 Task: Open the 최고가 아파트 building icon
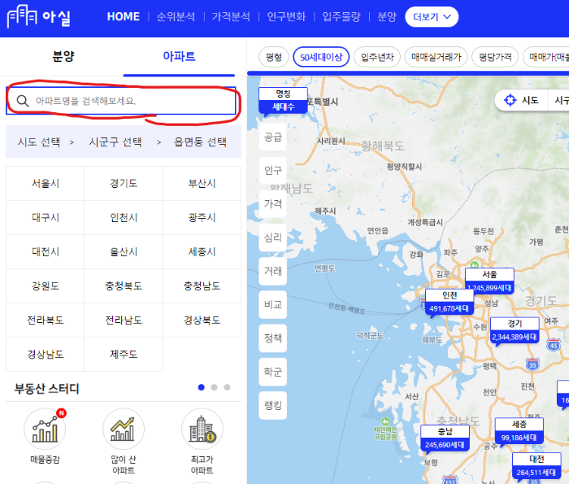click(x=202, y=429)
